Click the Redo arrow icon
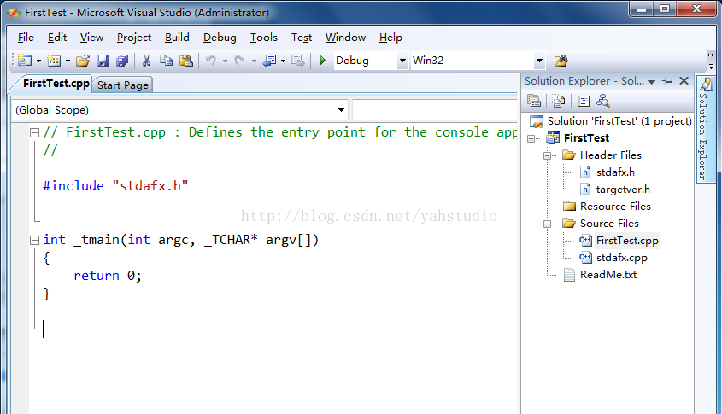 [x=239, y=61]
